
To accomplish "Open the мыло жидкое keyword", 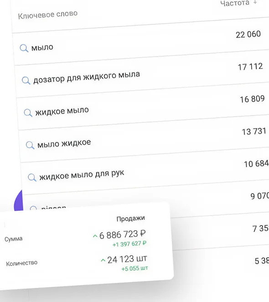I will pyautogui.click(x=64, y=143).
